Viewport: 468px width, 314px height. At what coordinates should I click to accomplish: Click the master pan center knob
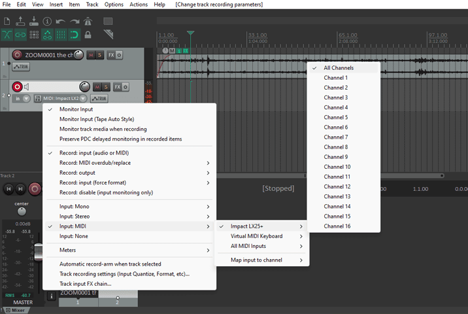22,211
